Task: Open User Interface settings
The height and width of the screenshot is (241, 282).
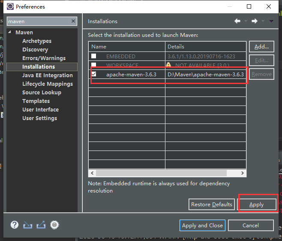Action: tap(40, 110)
